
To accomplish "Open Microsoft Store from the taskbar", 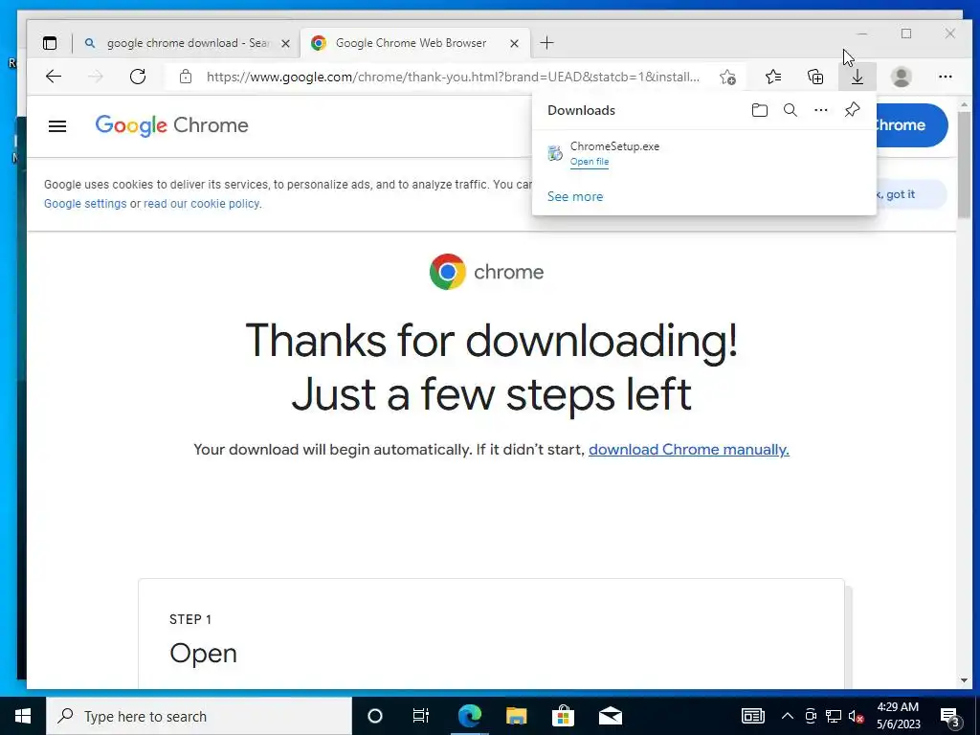I will (x=563, y=716).
